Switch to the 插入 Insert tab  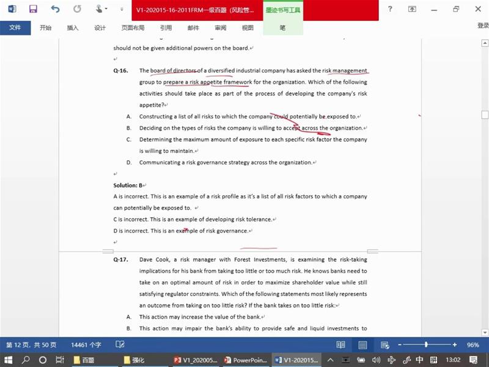(x=73, y=28)
